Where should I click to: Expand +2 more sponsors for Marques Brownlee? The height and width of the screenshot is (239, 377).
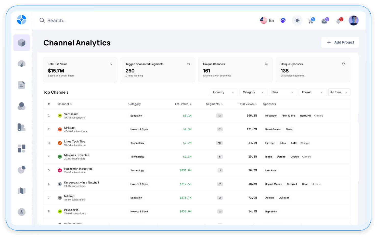(306, 157)
